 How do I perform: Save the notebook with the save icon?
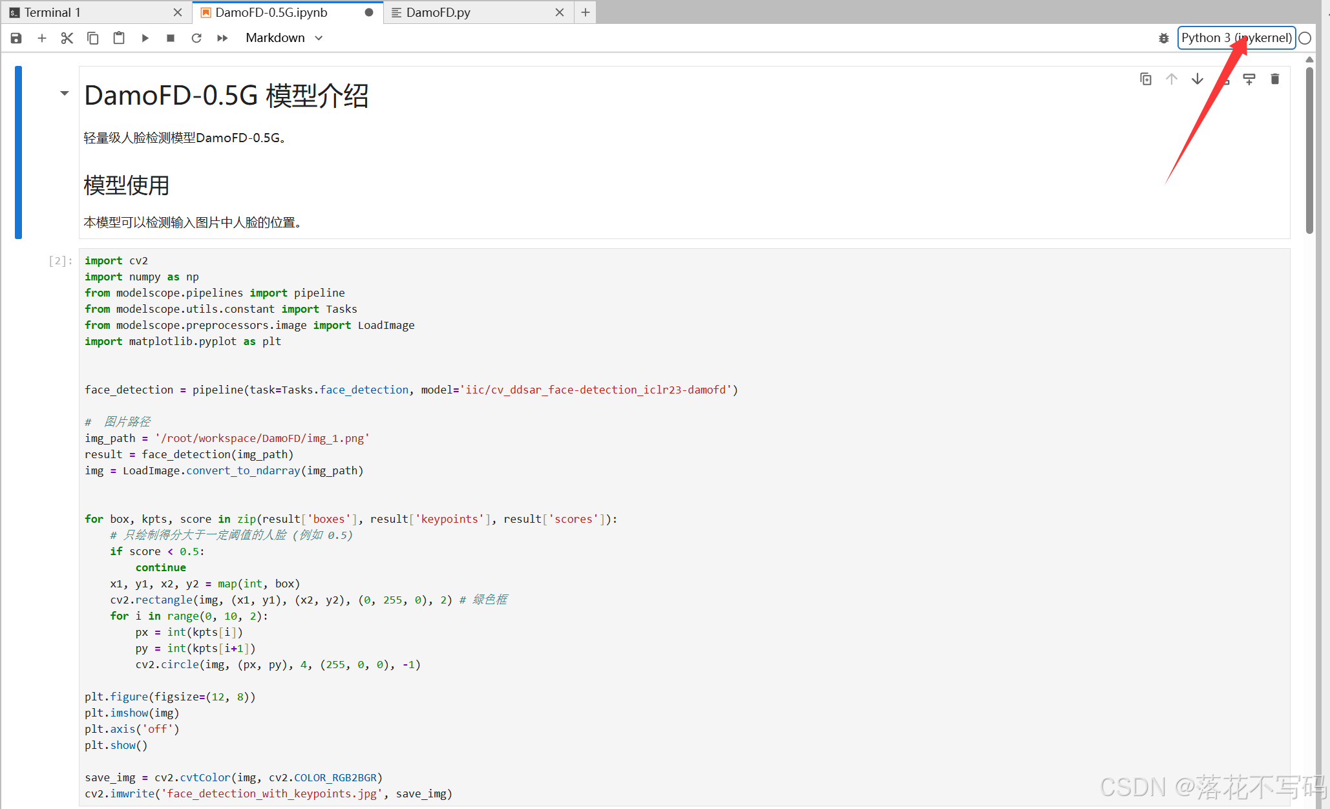[16, 38]
